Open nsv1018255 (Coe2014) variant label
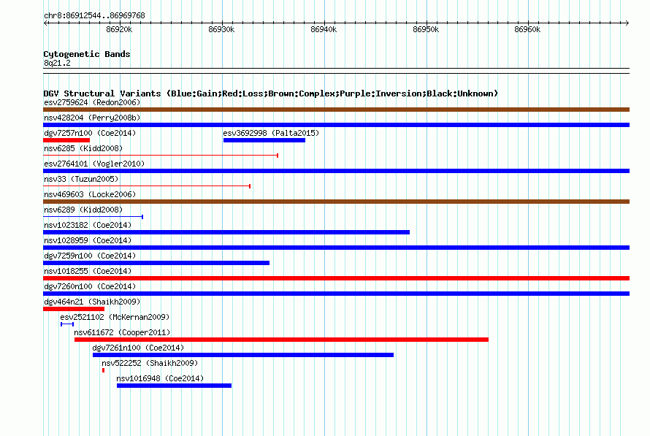The height and width of the screenshot is (436, 650). [x=88, y=271]
